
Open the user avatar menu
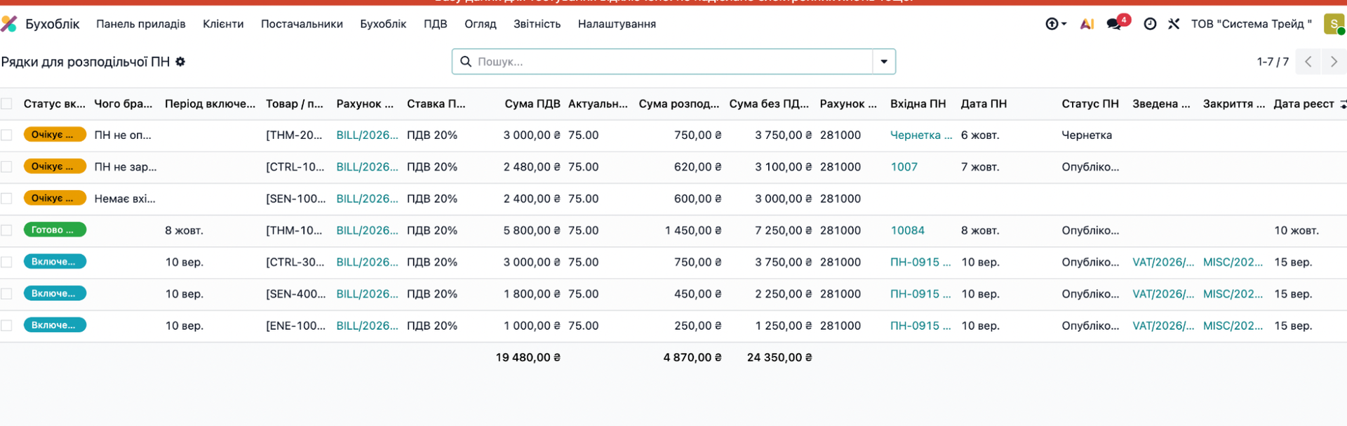(1334, 24)
